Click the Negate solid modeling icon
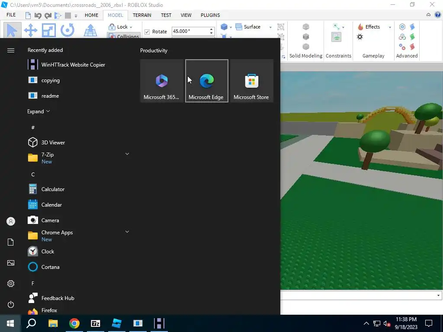This screenshot has height=332, width=443. [306, 37]
